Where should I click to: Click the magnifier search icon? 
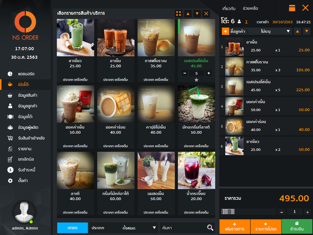(210, 228)
